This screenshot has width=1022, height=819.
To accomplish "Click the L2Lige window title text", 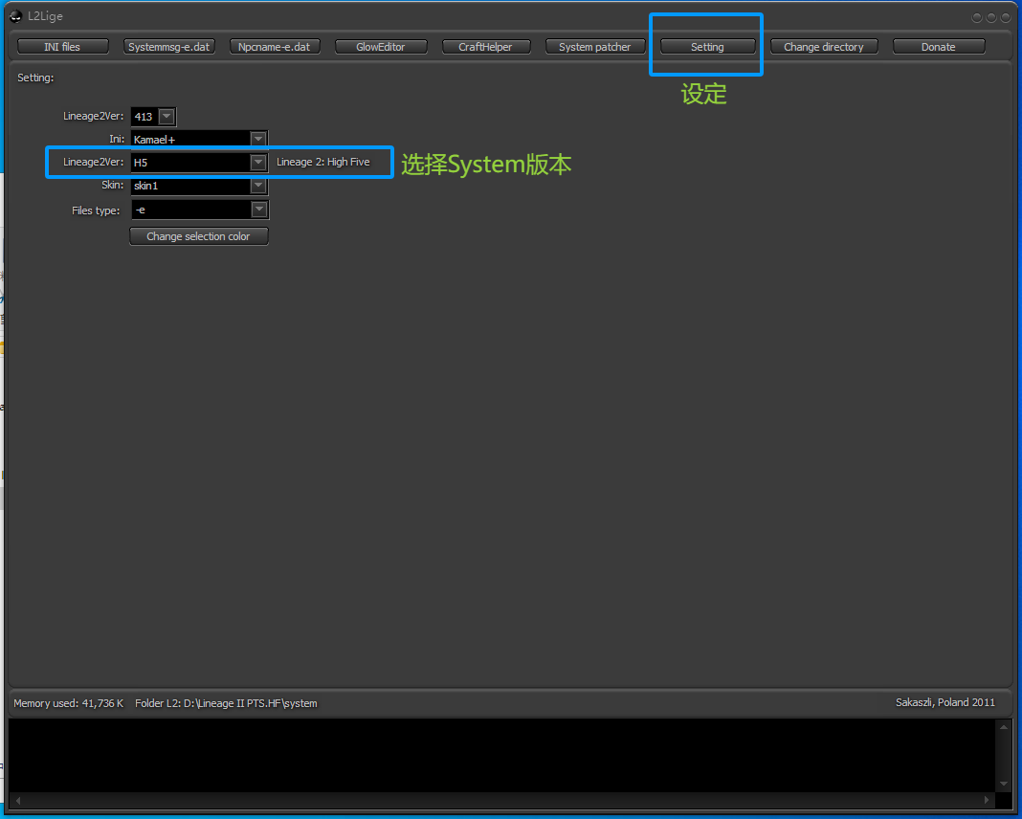I will click(46, 16).
